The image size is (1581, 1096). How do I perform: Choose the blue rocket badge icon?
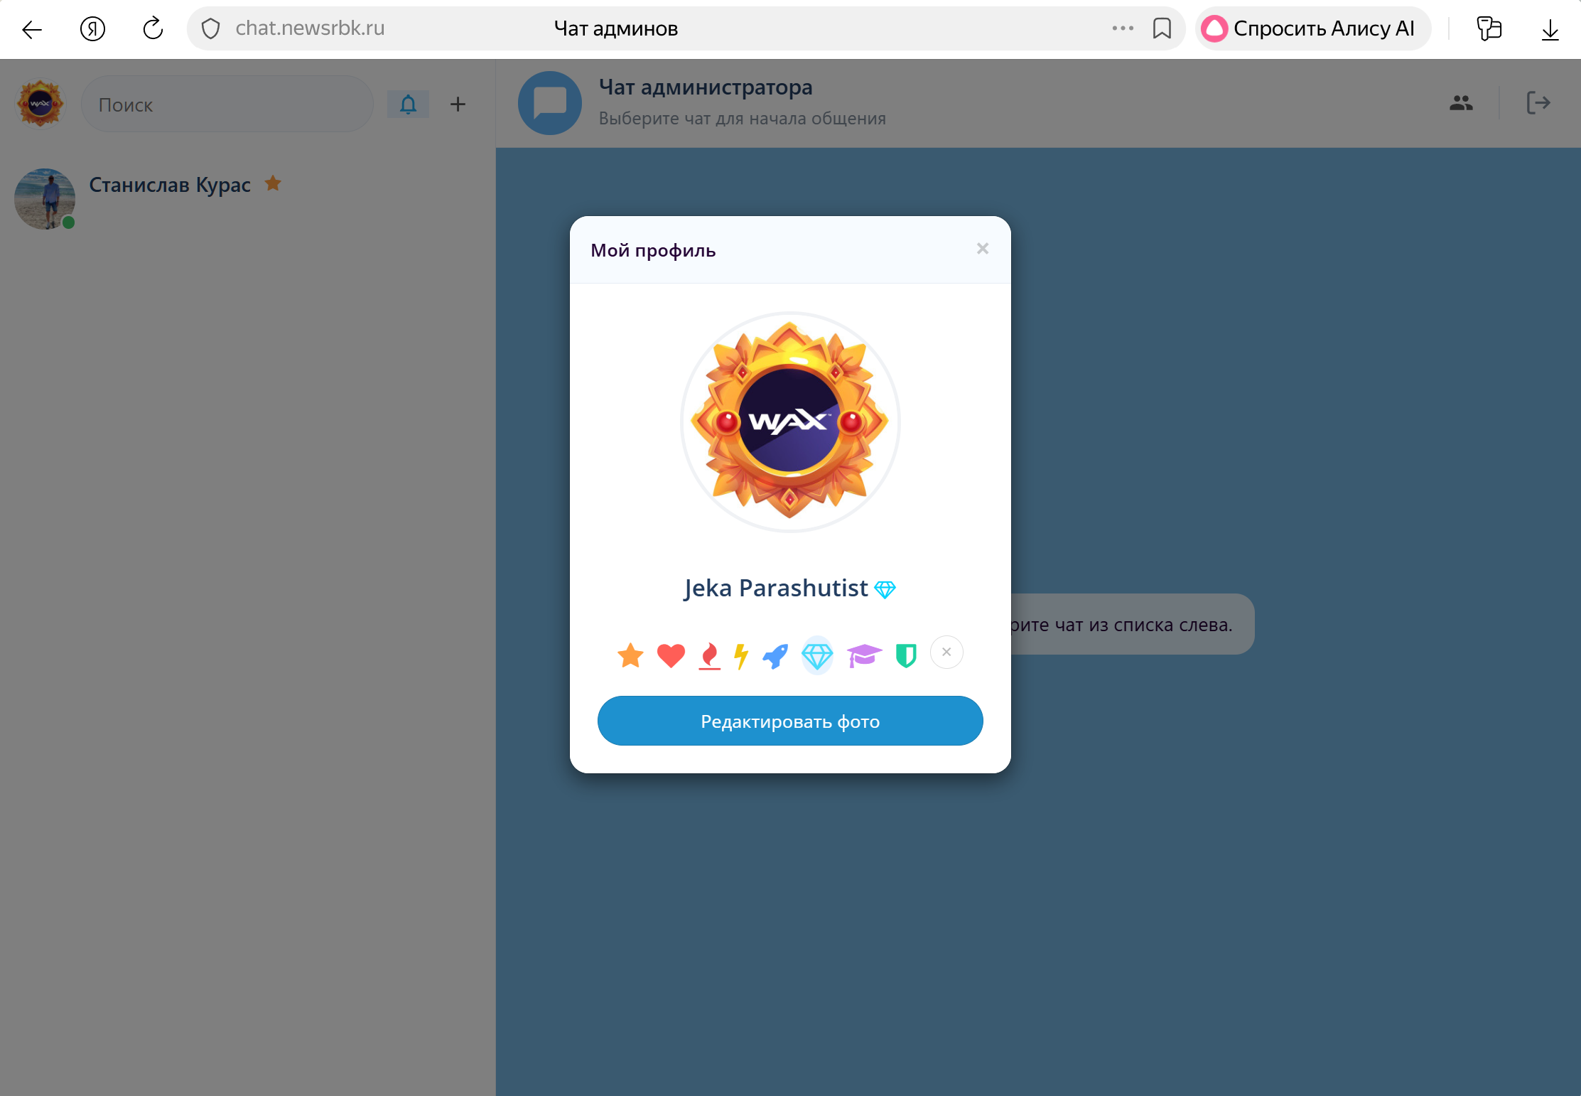click(776, 655)
